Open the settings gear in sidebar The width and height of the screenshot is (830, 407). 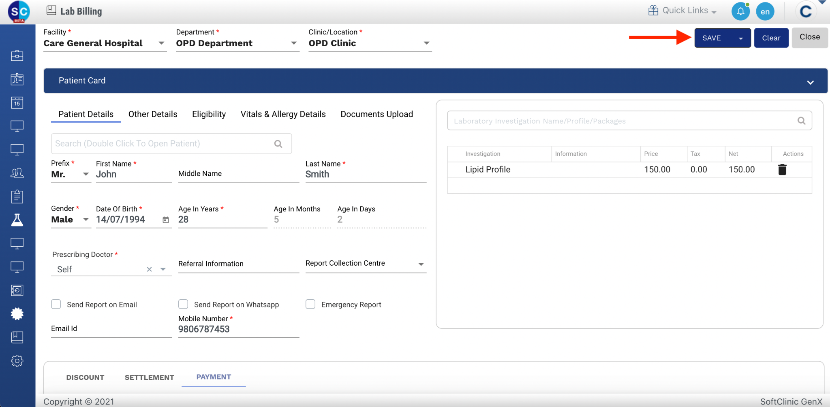click(x=17, y=361)
